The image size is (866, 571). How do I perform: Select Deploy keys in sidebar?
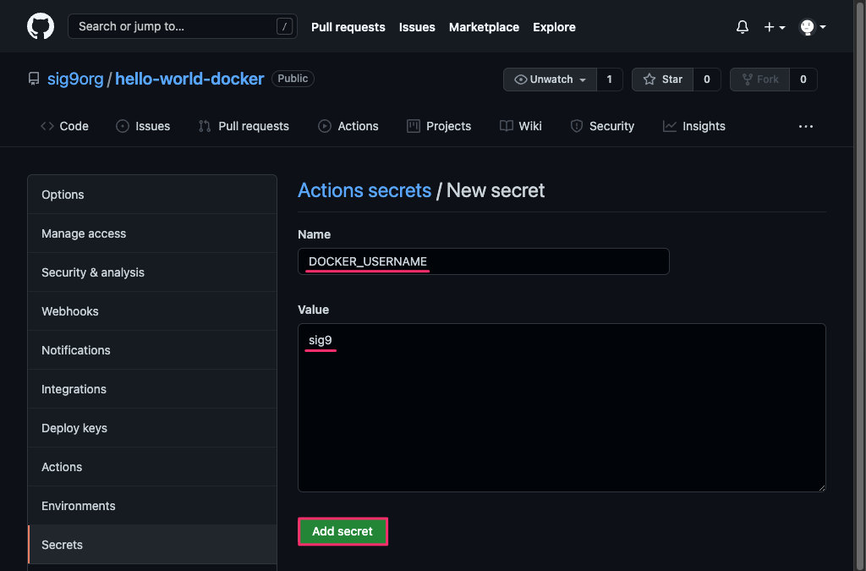(x=152, y=428)
